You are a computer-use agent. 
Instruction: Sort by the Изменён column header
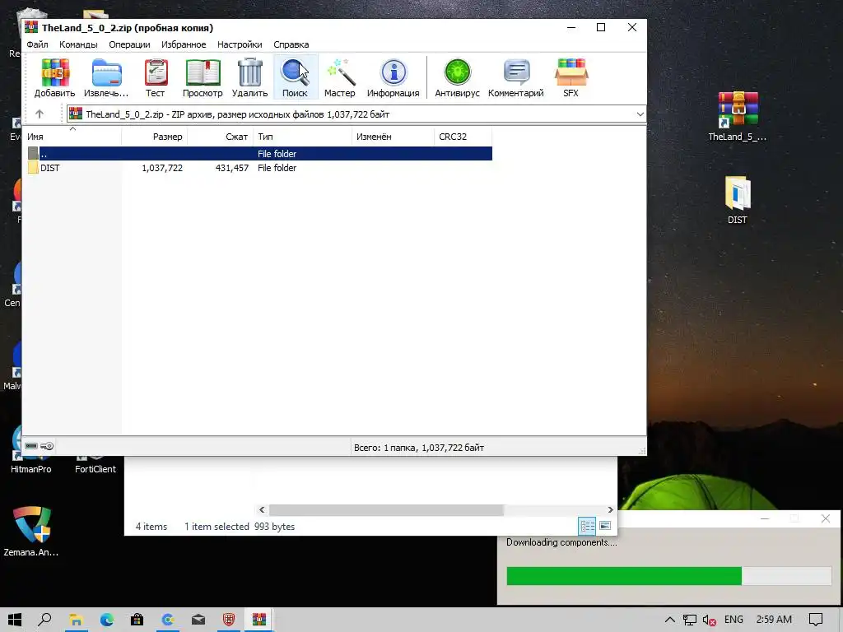(x=393, y=137)
